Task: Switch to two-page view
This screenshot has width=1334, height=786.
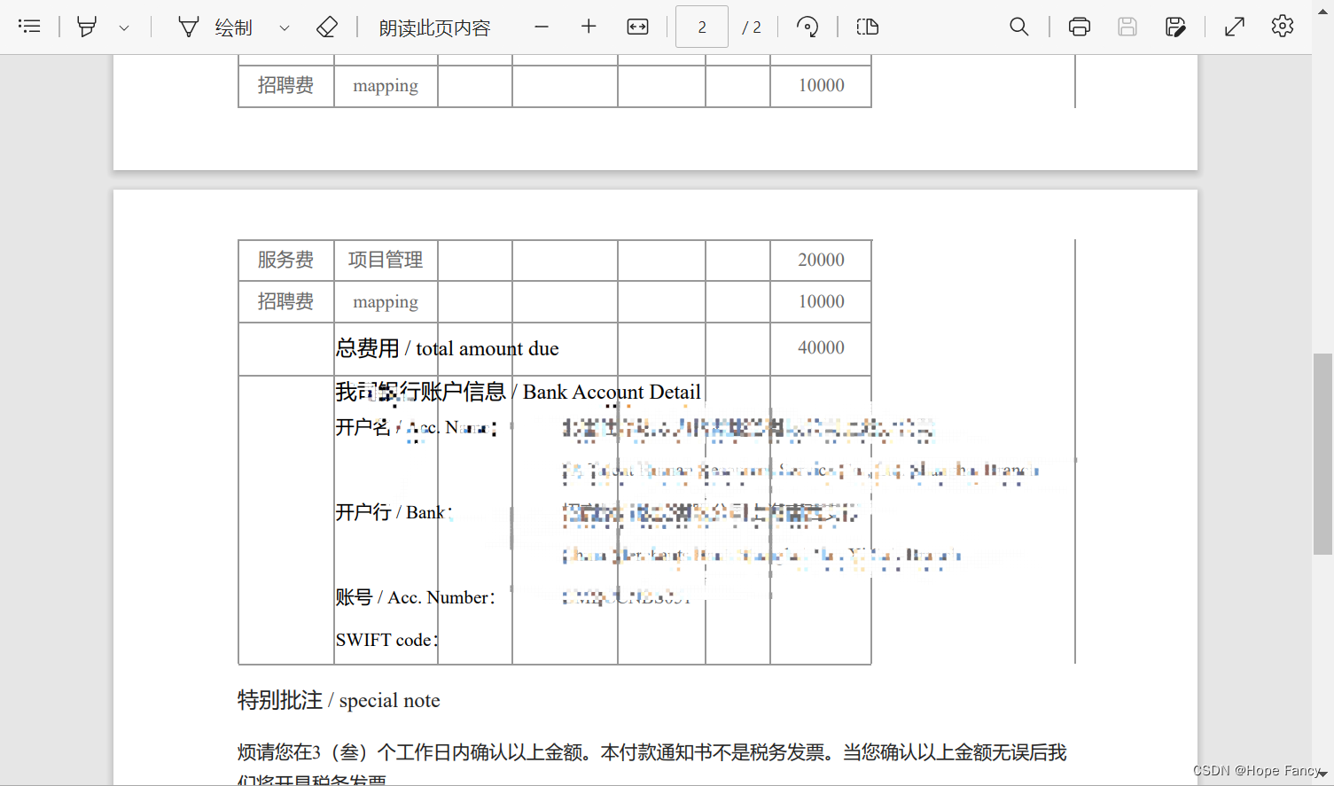Action: pos(868,27)
